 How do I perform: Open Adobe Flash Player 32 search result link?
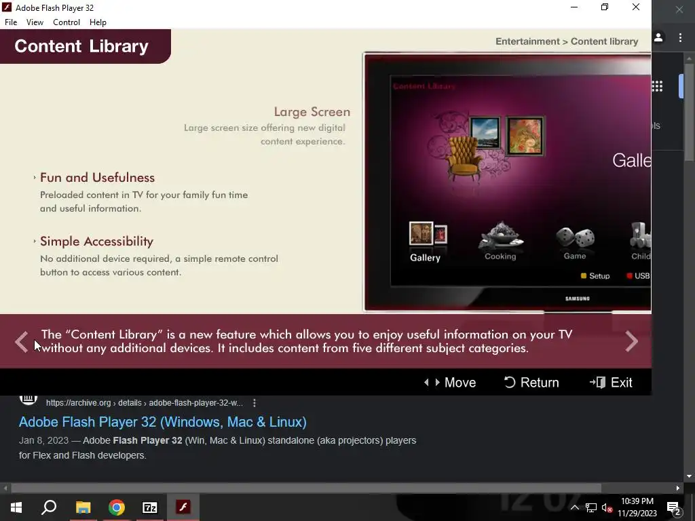click(x=163, y=422)
